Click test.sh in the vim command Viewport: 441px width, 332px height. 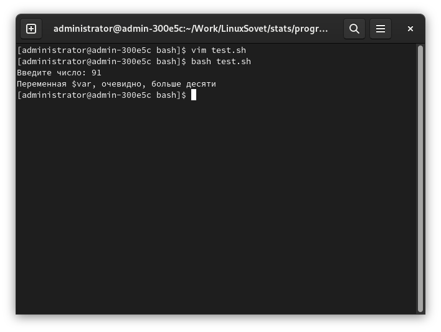(x=229, y=50)
